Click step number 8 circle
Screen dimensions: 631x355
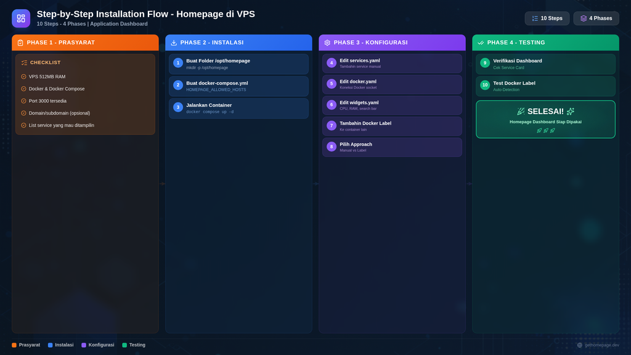[x=331, y=147]
